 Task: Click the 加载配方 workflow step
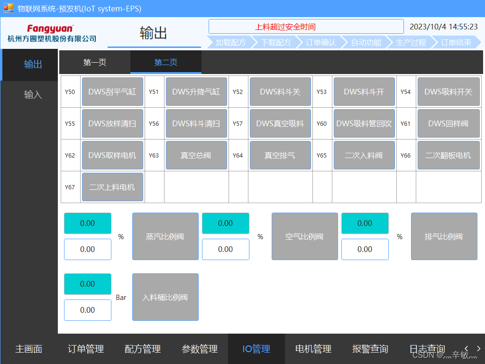[x=231, y=42]
